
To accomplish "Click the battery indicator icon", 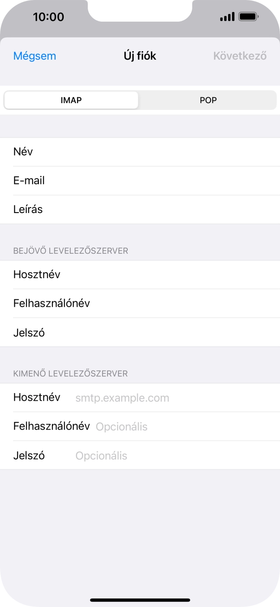I will pyautogui.click(x=247, y=17).
